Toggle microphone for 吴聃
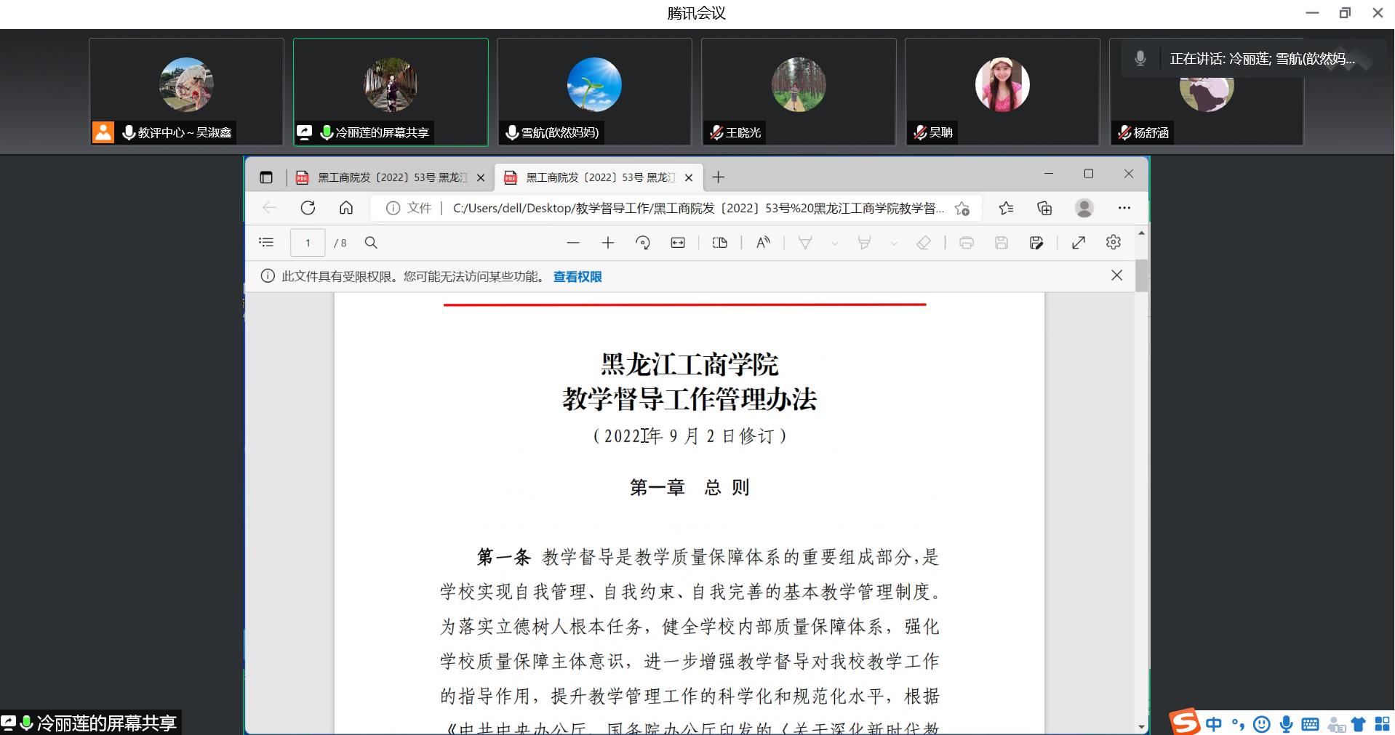 click(920, 132)
